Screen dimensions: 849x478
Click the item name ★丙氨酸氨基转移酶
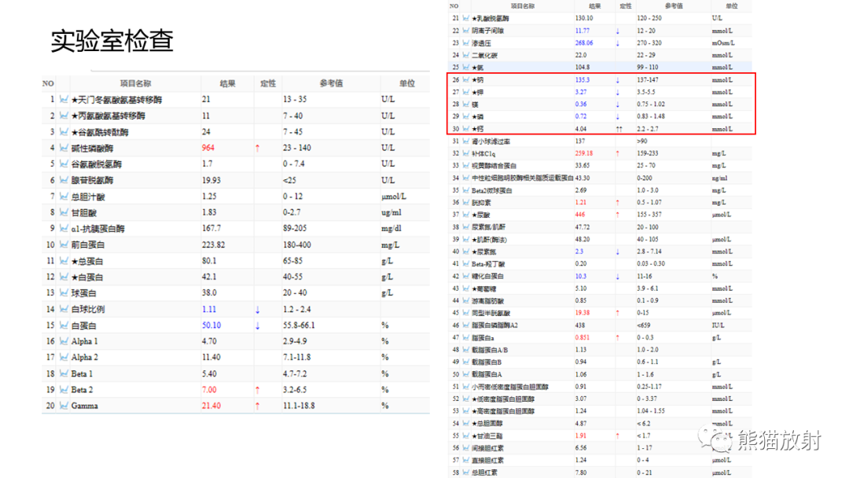click(108, 116)
